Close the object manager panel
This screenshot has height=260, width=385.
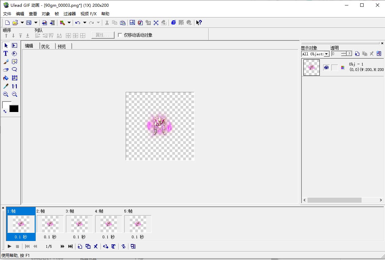[382, 43]
